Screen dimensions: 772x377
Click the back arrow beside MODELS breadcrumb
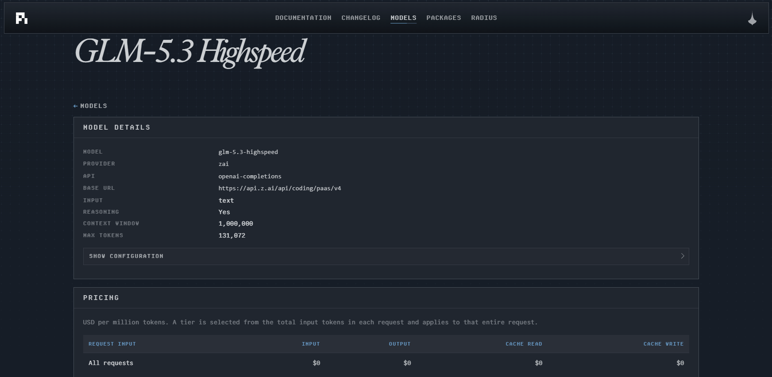coord(76,106)
